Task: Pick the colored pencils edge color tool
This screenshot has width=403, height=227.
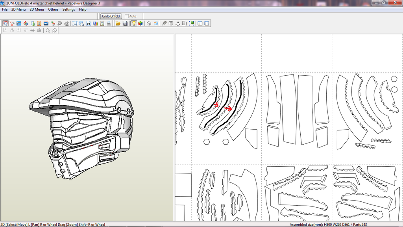Action: 26,23
